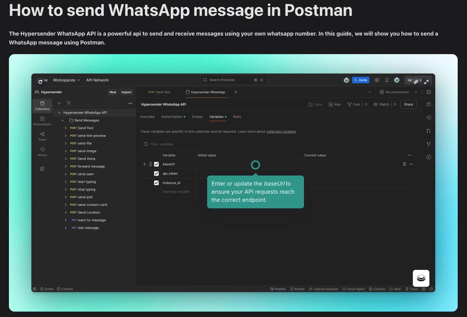Open notifications bell icon
Viewport: 467px width, 317px height.
[x=387, y=80]
